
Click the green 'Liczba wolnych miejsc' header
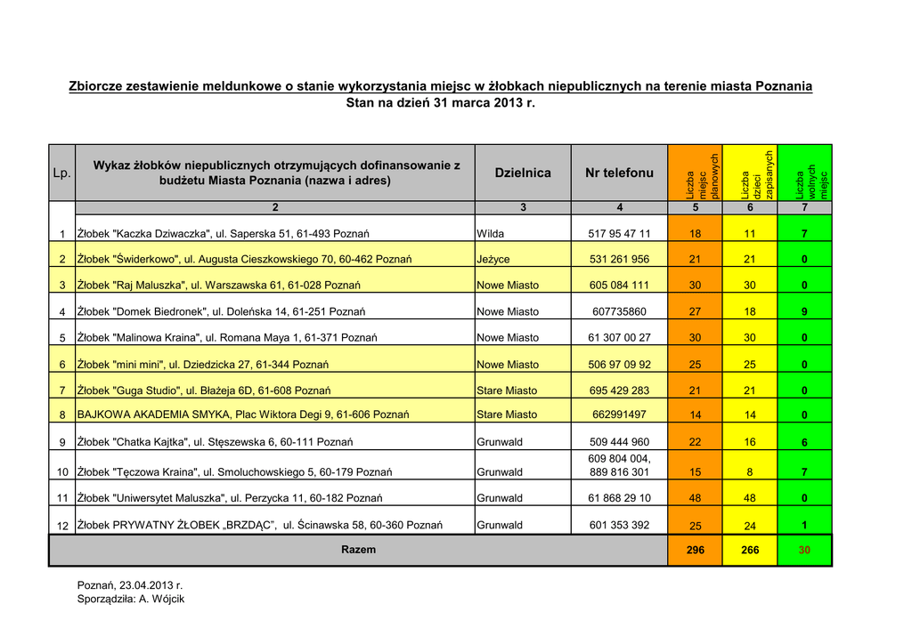805,173
